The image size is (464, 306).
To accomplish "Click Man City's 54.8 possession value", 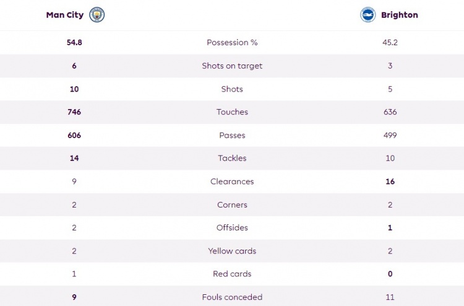I will pyautogui.click(x=74, y=42).
